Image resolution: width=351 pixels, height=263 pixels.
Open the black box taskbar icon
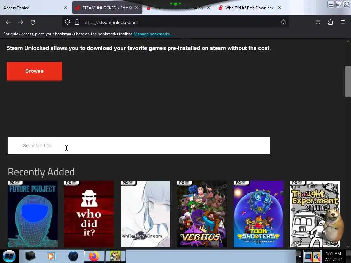click(30, 256)
